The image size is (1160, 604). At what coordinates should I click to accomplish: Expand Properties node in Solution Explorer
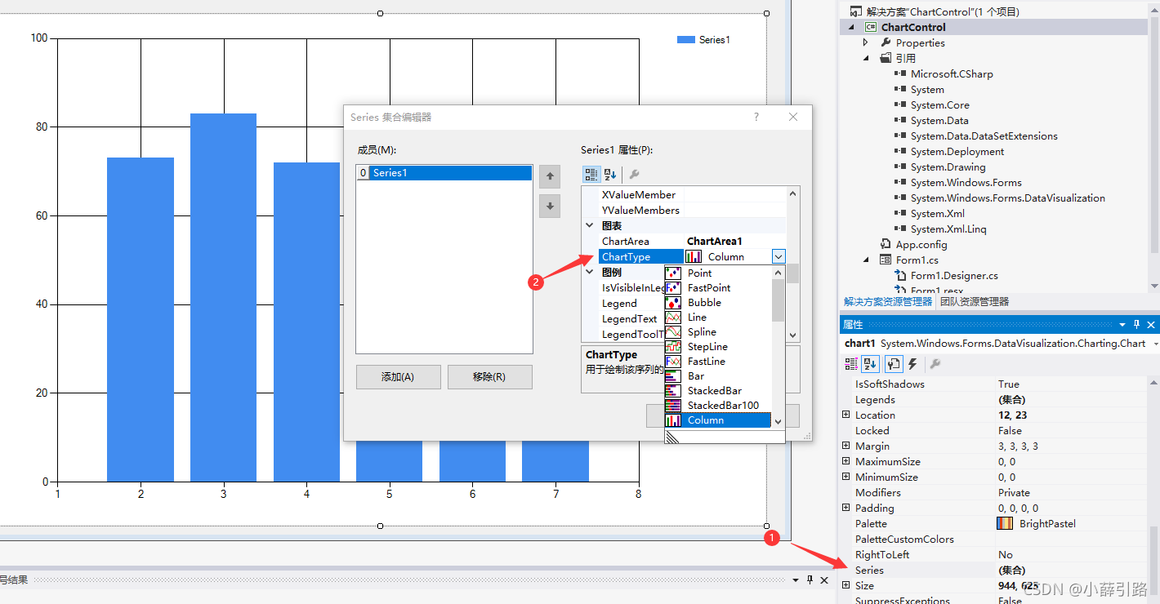866,42
